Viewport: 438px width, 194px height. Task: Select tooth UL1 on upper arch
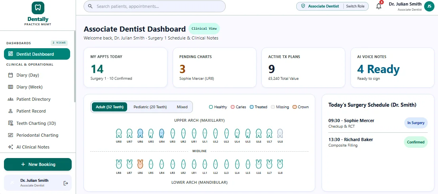click(x=205, y=133)
